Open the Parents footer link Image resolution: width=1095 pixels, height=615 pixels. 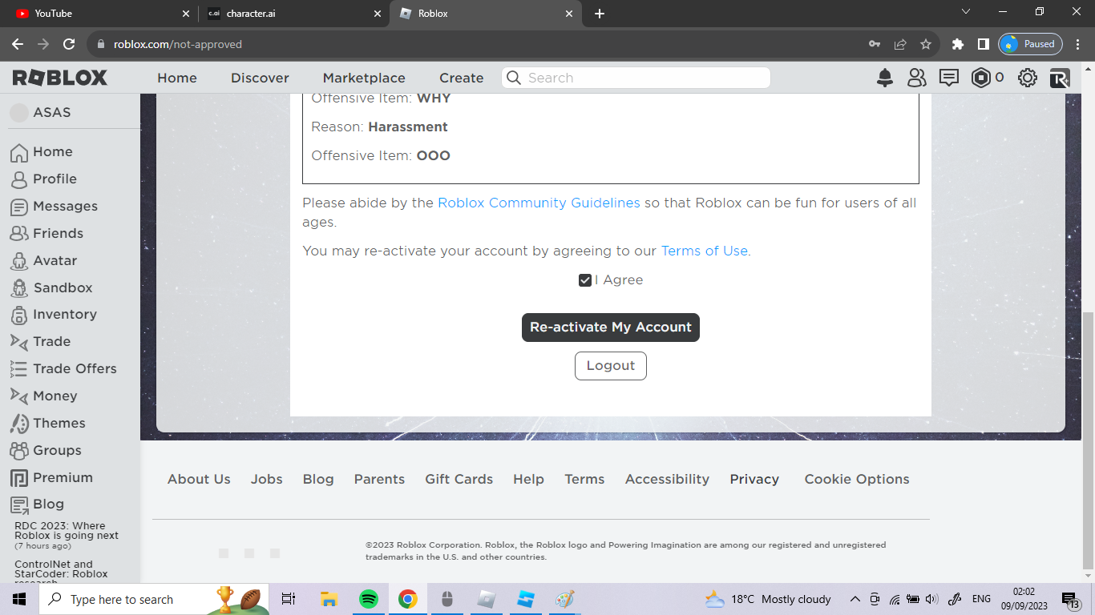pyautogui.click(x=379, y=480)
